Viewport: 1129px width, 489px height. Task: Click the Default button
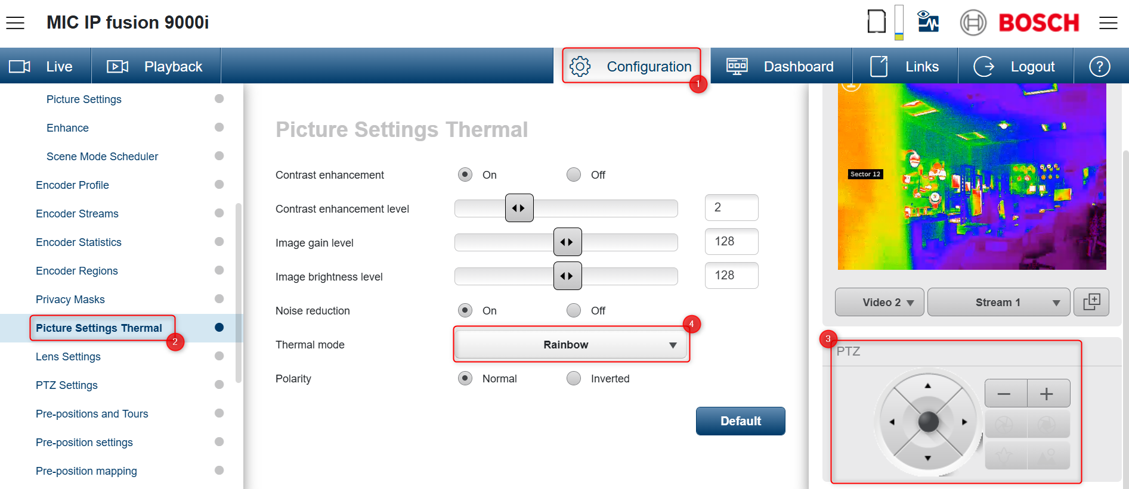740,421
